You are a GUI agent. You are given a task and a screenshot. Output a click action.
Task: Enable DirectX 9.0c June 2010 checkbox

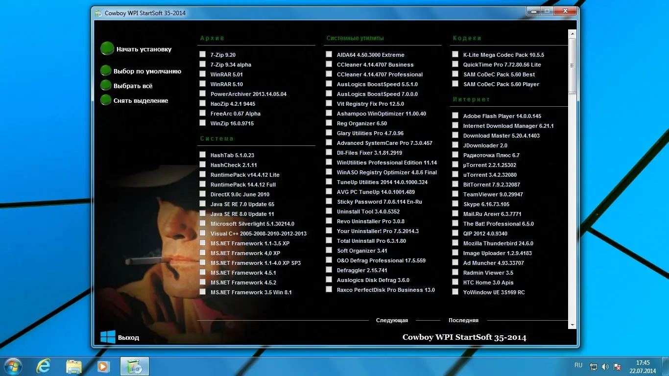point(203,194)
